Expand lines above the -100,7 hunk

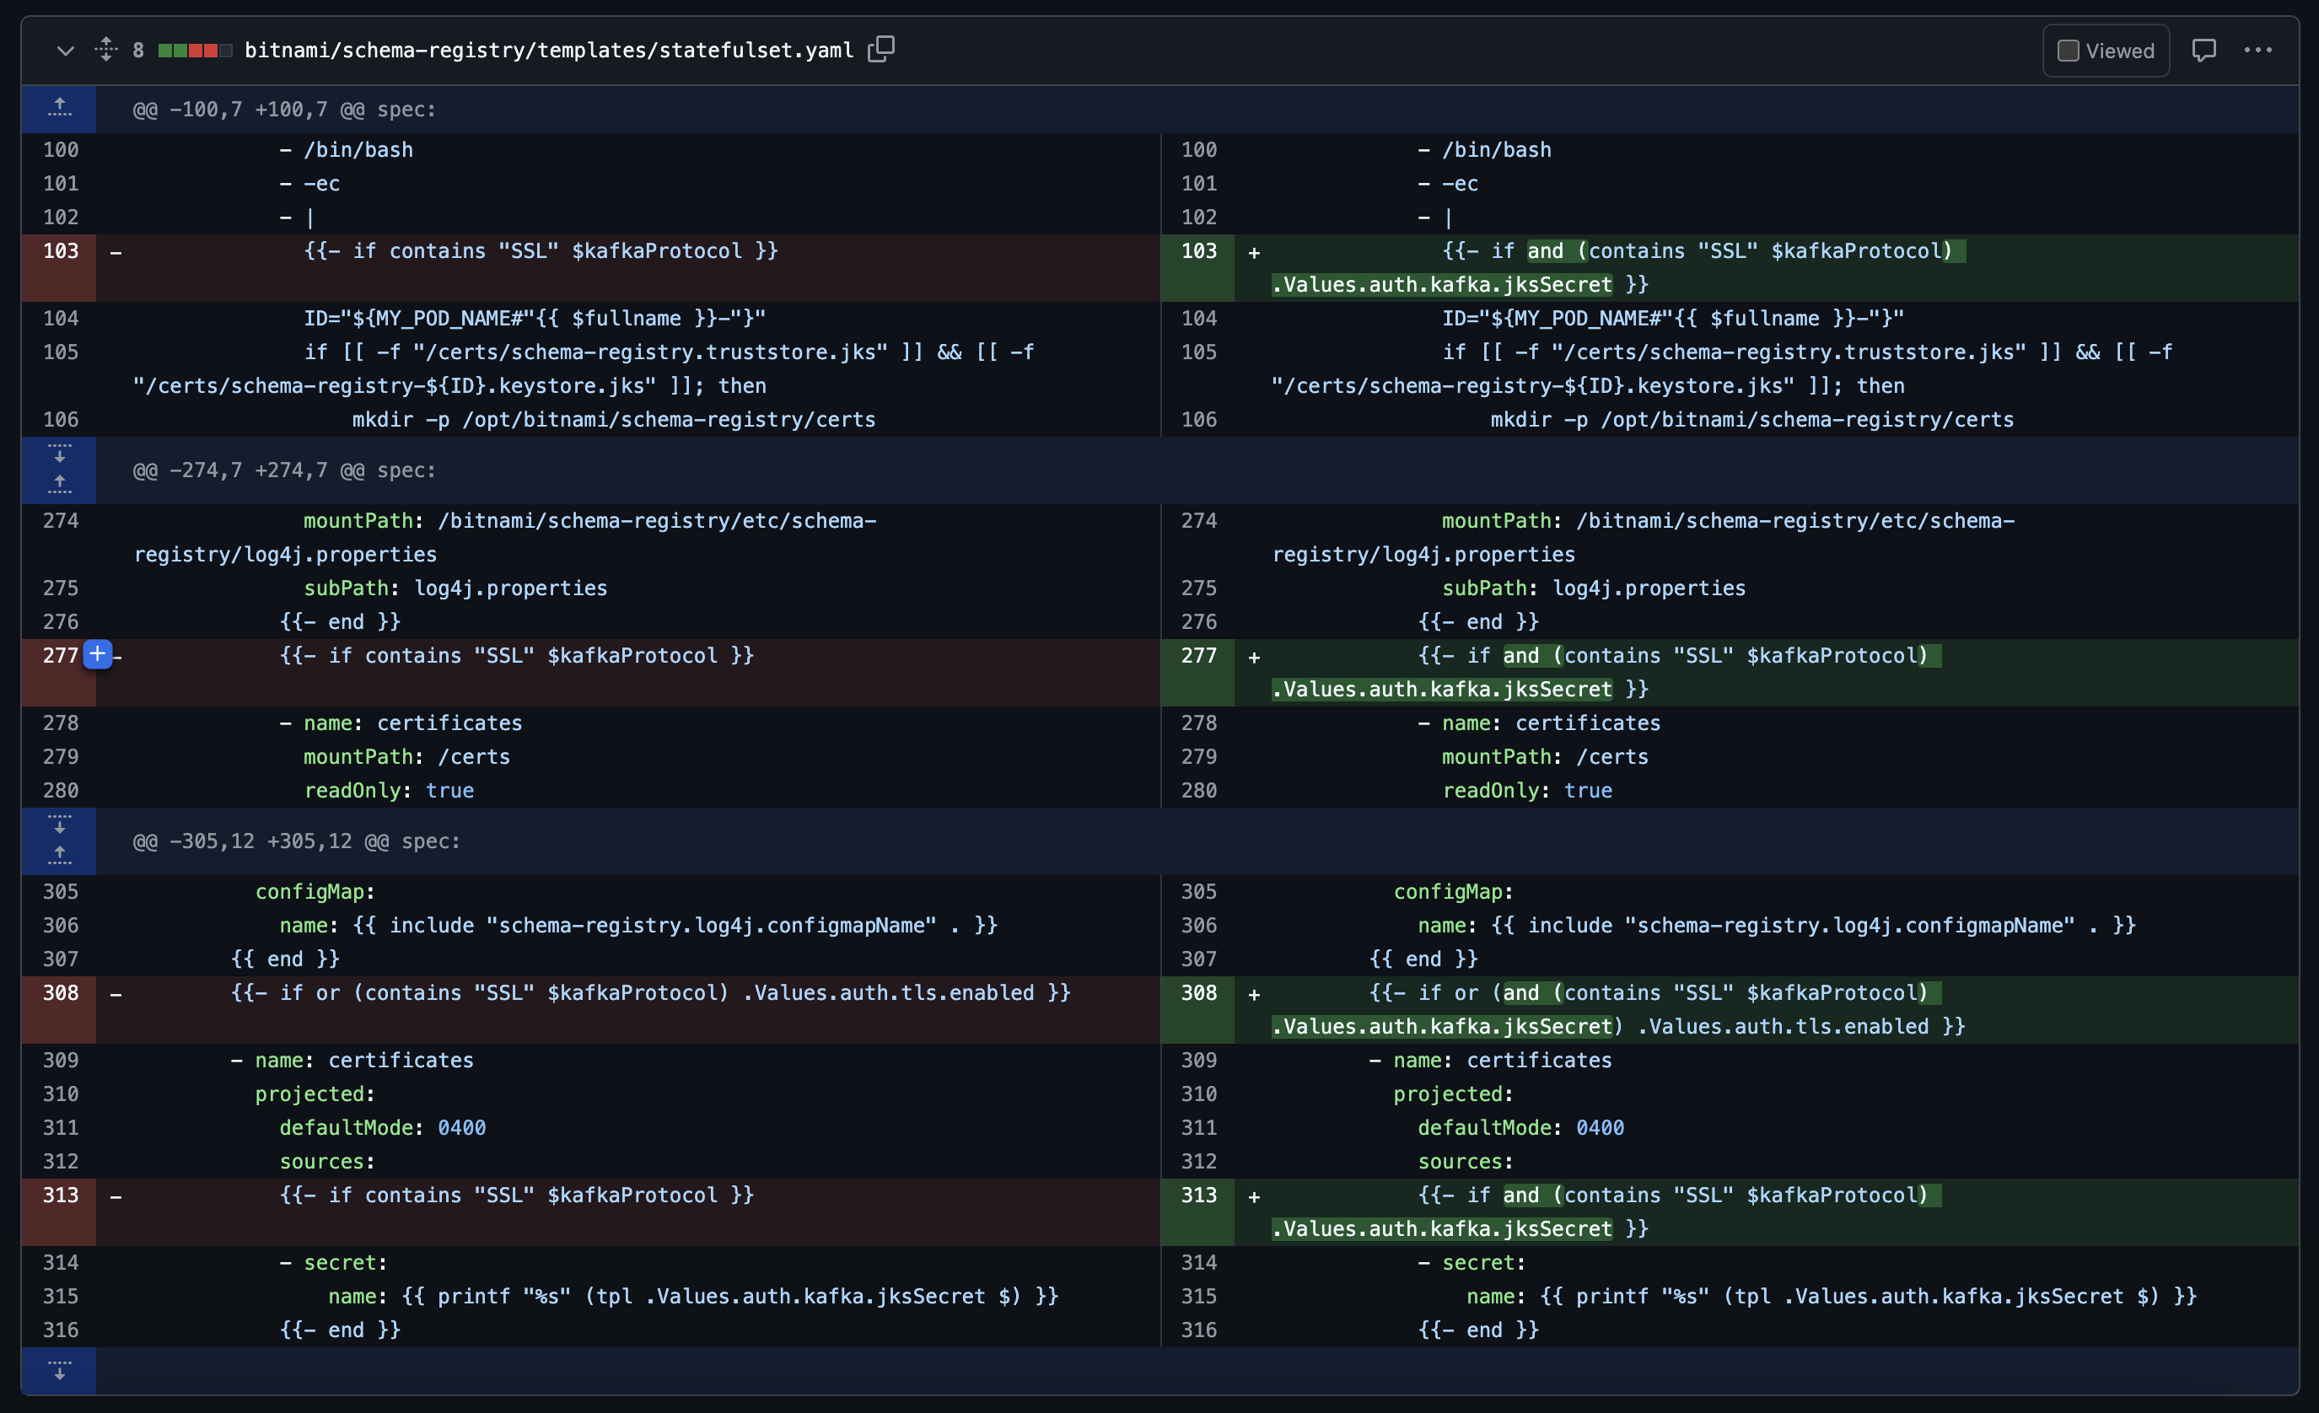coord(59,109)
